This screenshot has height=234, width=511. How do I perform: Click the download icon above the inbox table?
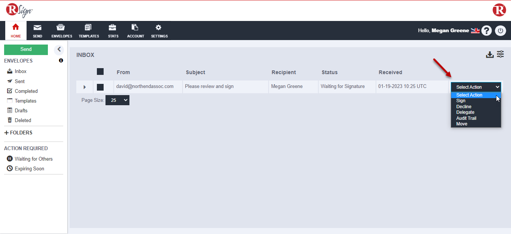coord(490,55)
